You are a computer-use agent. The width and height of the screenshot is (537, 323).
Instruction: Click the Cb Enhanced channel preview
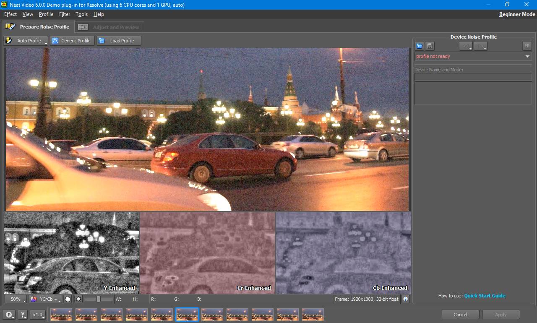tap(343, 253)
